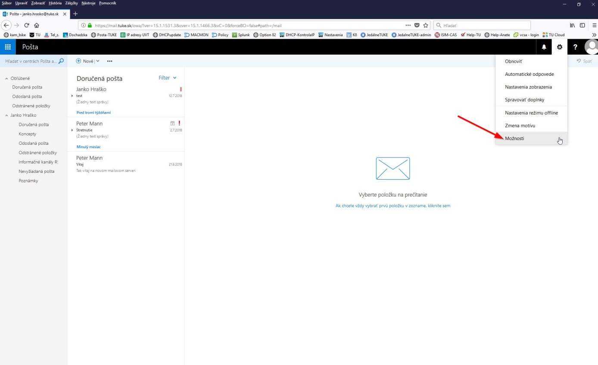Open the História browser menu

pyautogui.click(x=55, y=3)
